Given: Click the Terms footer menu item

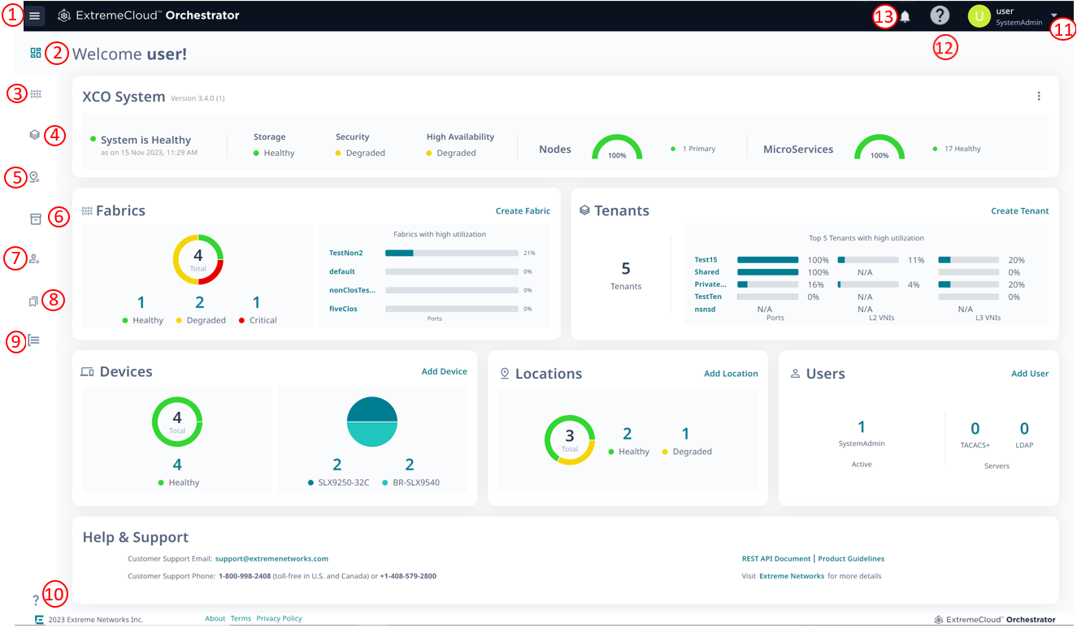Looking at the screenshot, I should coord(241,618).
